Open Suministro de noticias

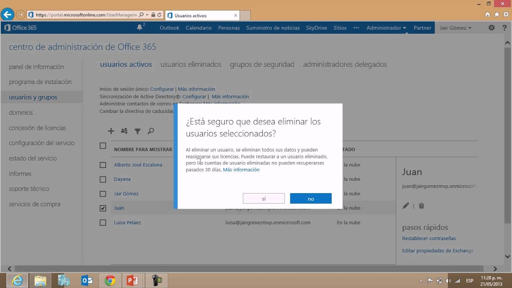point(273,28)
